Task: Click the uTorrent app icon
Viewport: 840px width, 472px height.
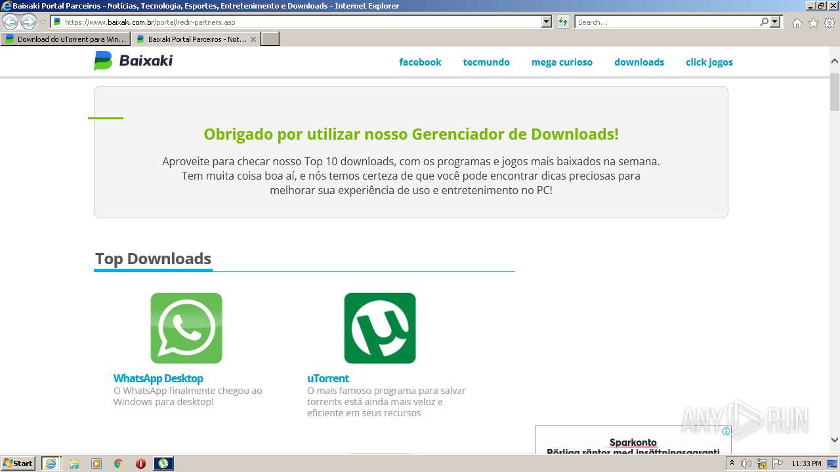Action: [380, 328]
